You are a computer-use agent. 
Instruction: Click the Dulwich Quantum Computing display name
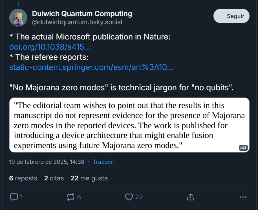(82, 13)
